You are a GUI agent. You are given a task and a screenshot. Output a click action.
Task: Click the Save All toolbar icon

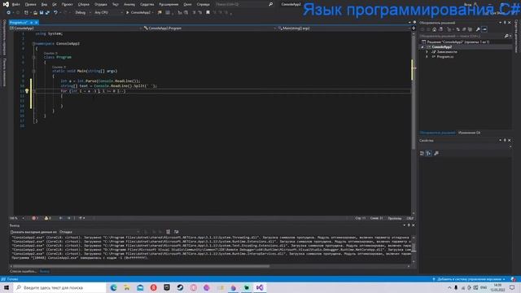(x=47, y=13)
